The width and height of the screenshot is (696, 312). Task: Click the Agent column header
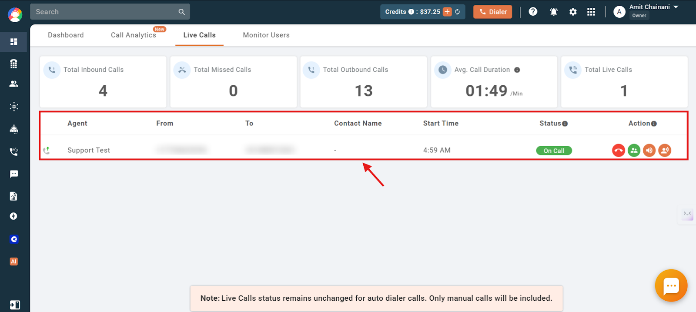(x=77, y=124)
